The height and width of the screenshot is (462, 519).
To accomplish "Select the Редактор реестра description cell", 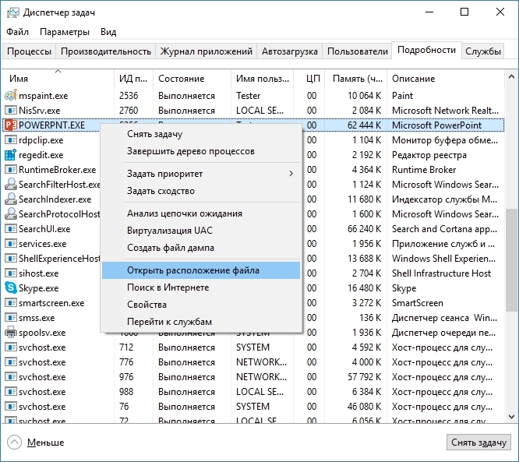I will point(429,155).
